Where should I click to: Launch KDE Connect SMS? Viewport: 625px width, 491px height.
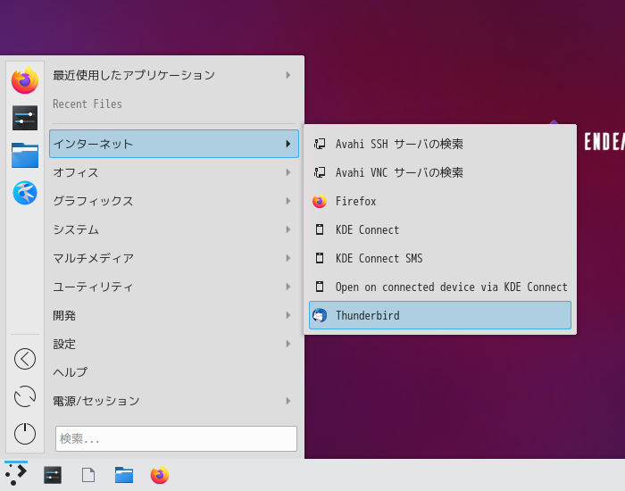440,258
